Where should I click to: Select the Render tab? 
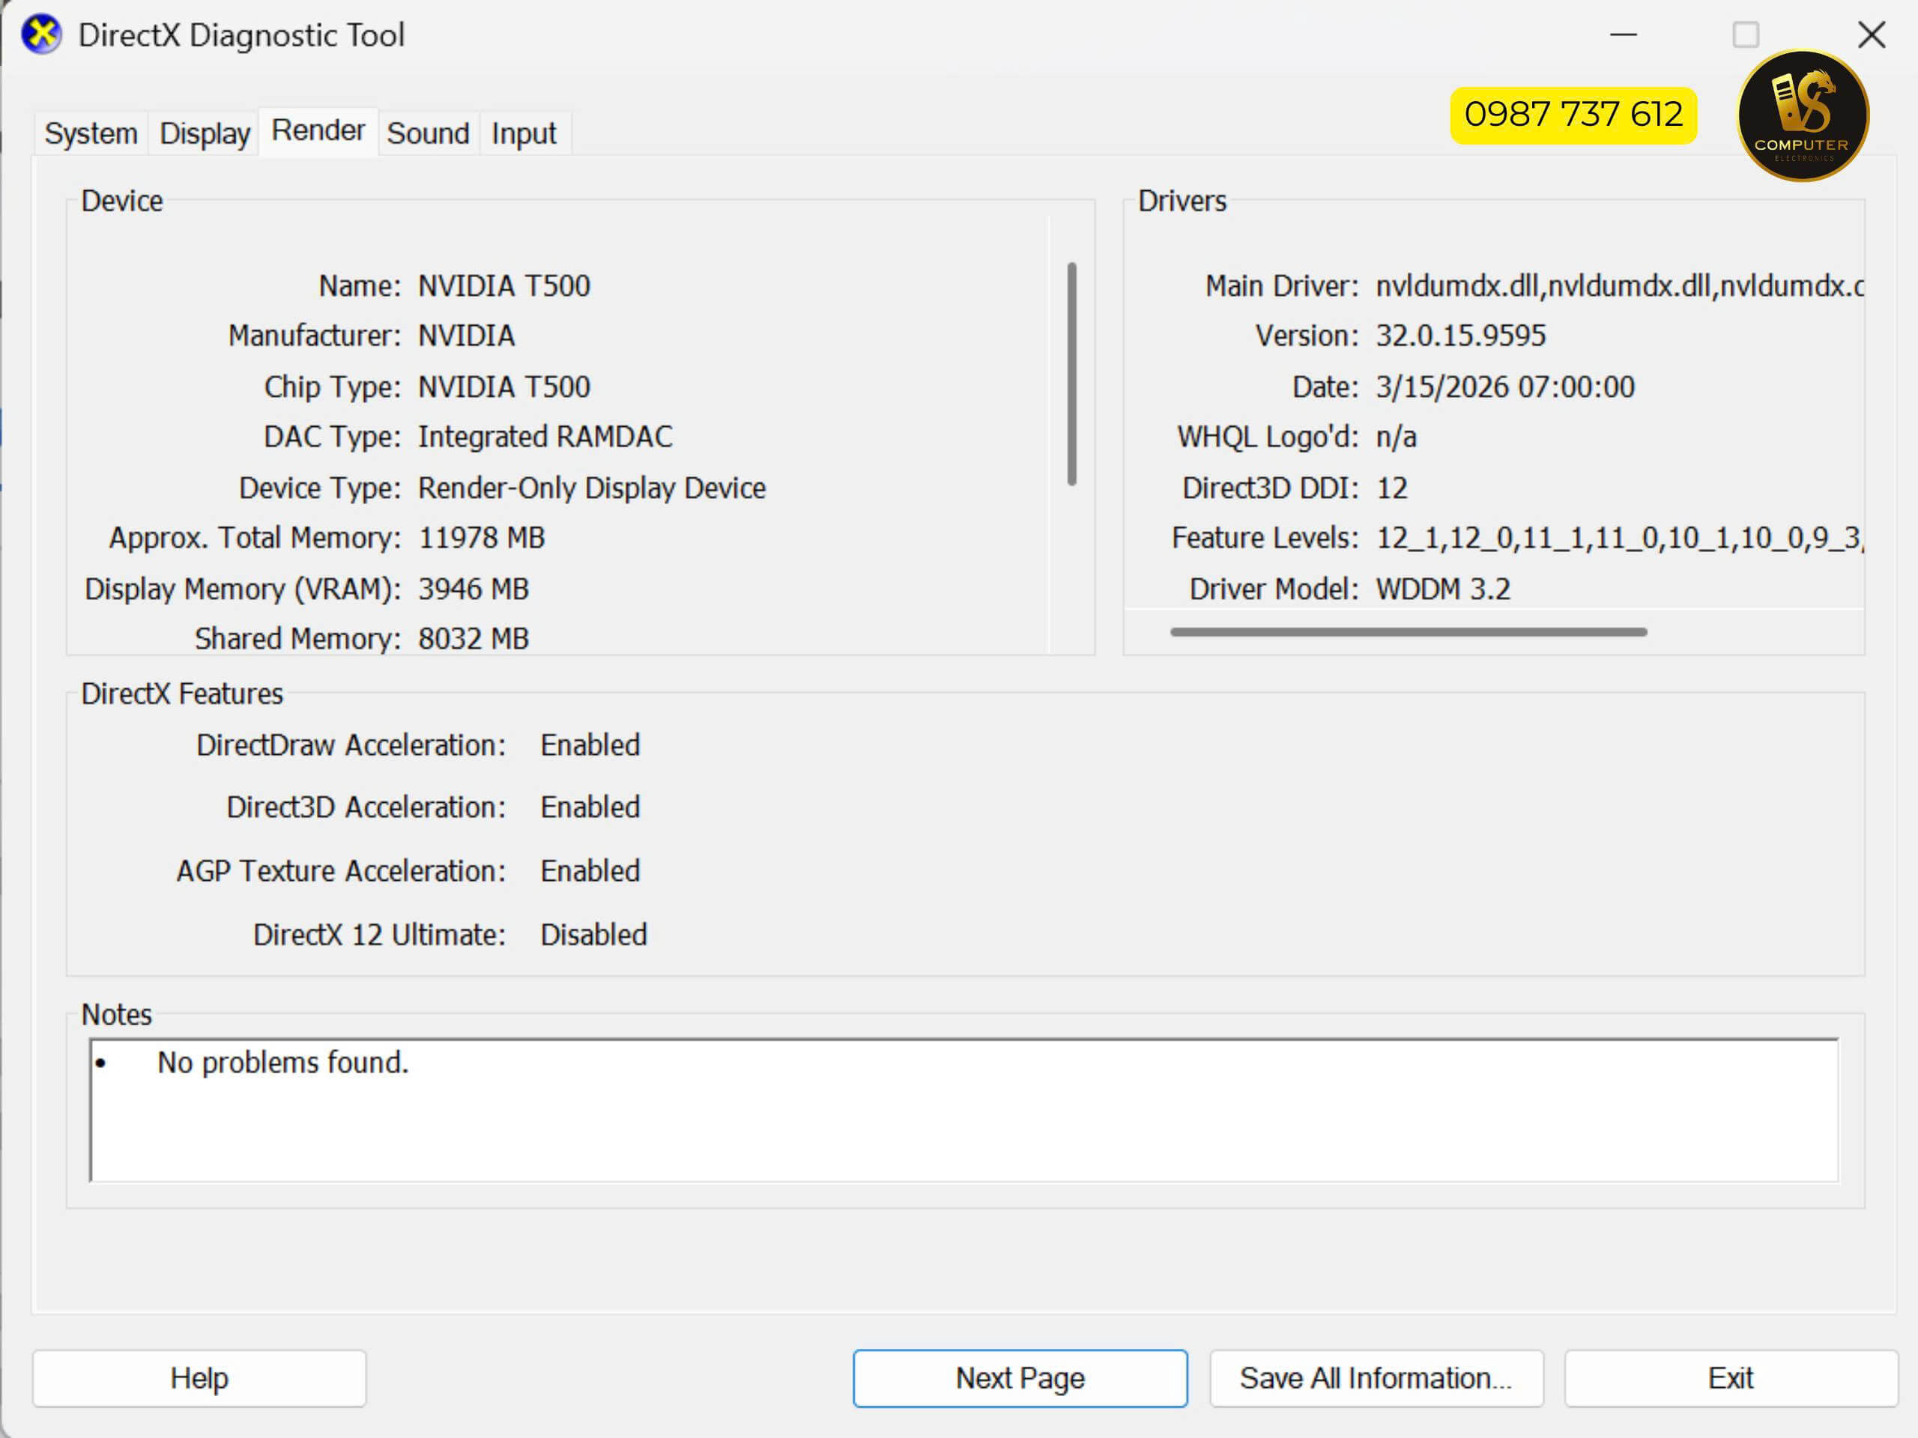(x=318, y=131)
